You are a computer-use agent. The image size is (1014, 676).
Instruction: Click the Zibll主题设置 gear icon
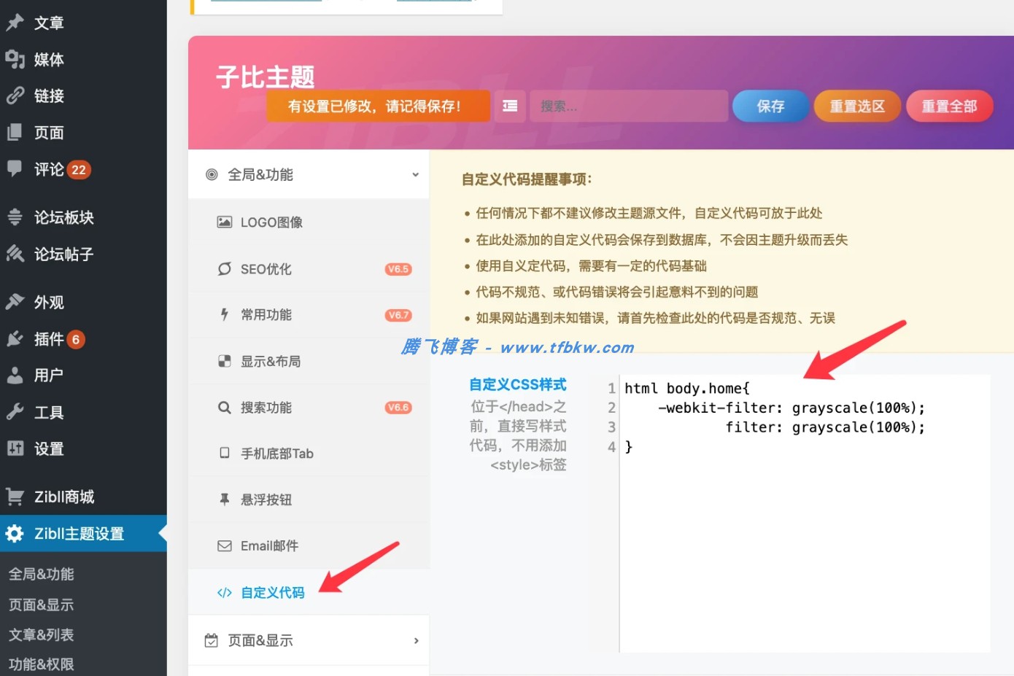point(15,533)
